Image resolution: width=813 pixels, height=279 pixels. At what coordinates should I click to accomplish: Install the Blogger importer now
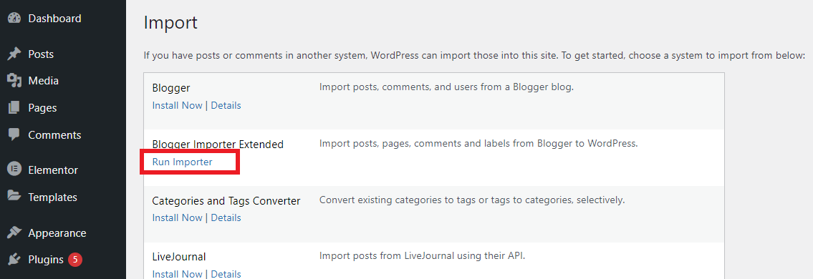pyautogui.click(x=177, y=105)
